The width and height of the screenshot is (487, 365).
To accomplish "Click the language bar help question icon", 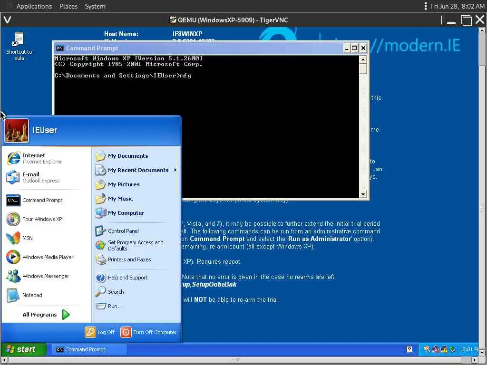I will (x=409, y=349).
